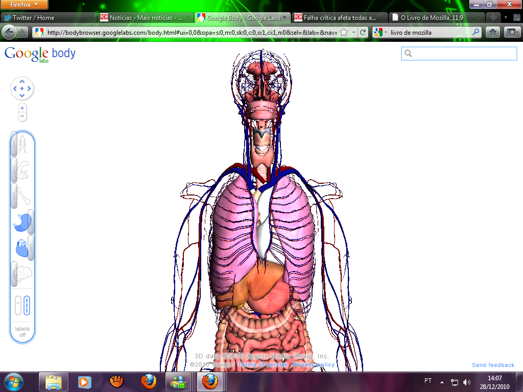Zoom out with the minus button
The height and width of the screenshot is (392, 523).
point(22,116)
